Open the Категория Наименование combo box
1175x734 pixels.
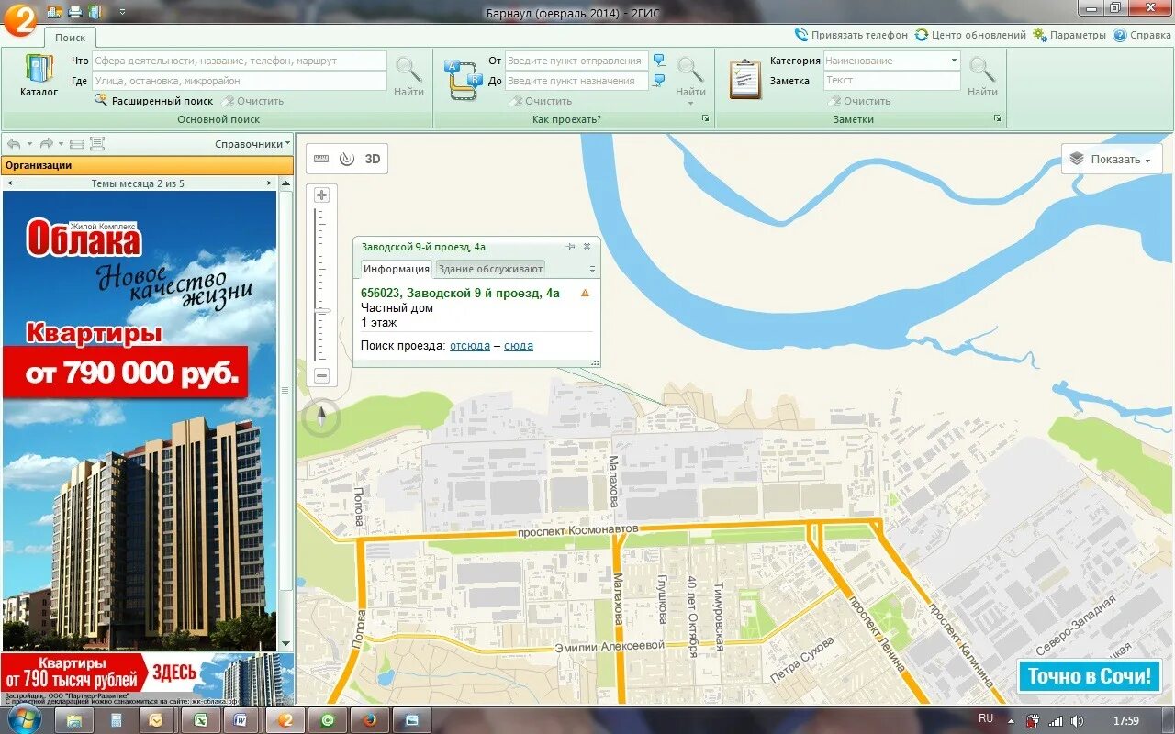pyautogui.click(x=891, y=61)
